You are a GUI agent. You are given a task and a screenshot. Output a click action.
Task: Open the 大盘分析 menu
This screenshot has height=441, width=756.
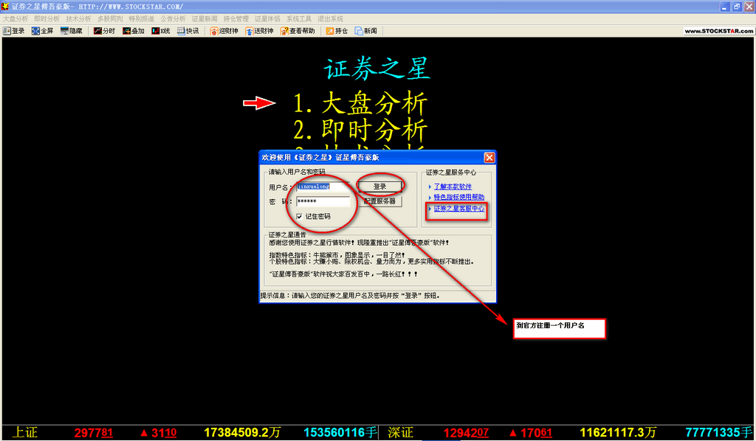pyautogui.click(x=16, y=18)
